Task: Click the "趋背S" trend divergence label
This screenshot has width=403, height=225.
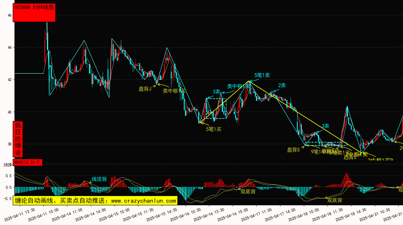Action: 350,158
